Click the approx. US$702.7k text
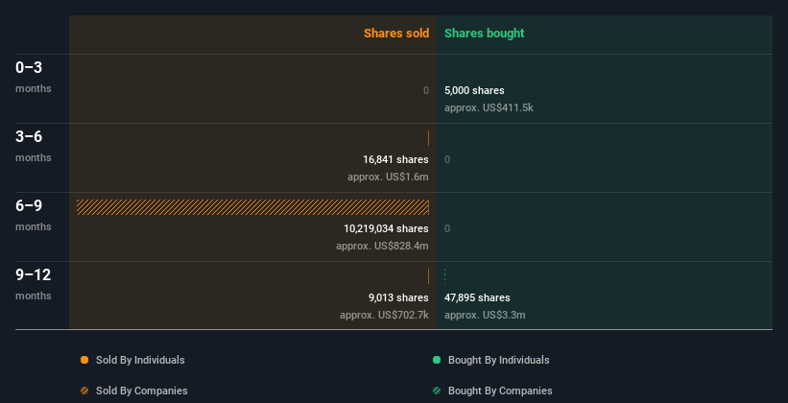 [385, 316]
